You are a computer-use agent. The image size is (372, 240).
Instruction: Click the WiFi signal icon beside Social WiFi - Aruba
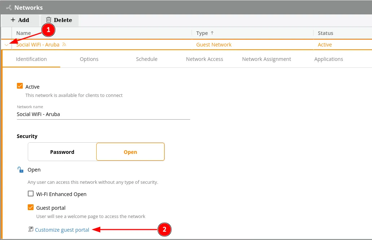pyautogui.click(x=64, y=45)
